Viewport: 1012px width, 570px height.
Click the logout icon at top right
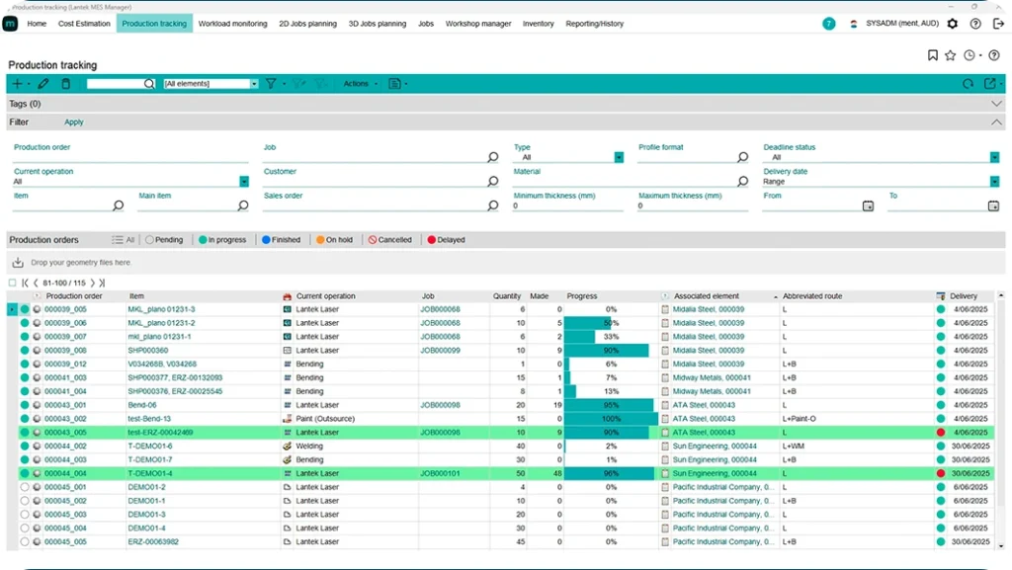997,24
